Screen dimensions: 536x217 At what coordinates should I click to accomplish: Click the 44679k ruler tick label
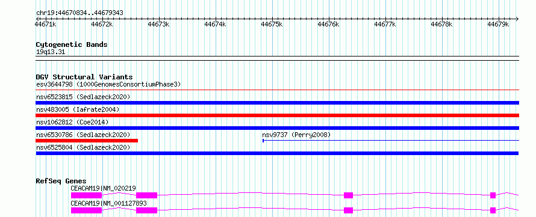tap(499, 24)
